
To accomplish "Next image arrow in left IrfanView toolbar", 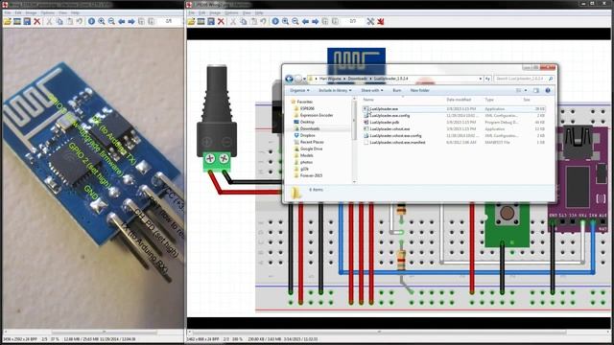I will (131, 21).
